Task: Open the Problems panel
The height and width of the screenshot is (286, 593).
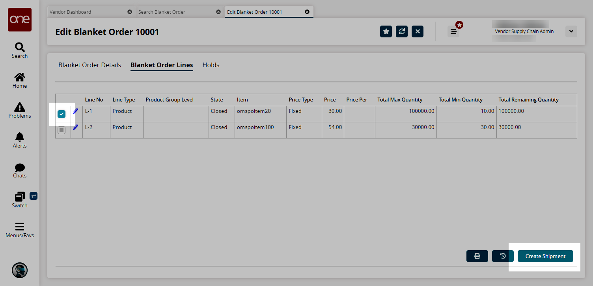Action: 20,110
